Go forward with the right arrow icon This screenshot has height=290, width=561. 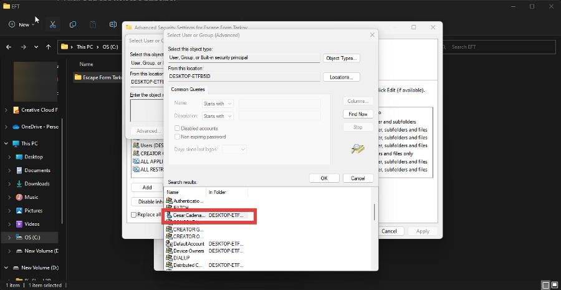pyautogui.click(x=23, y=47)
